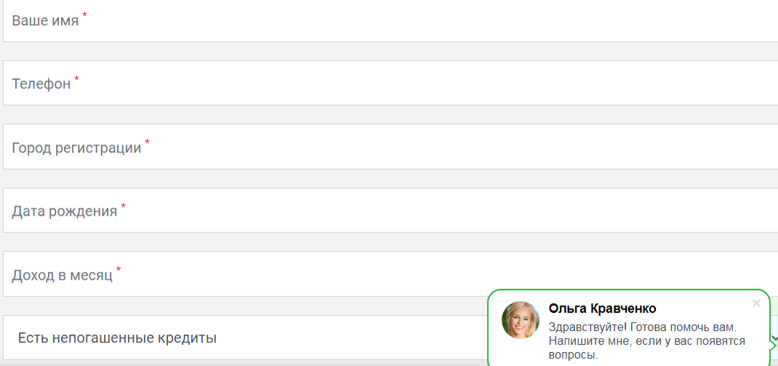Click Ольга Кравченко's avatar photo
The image size is (778, 366).
pyautogui.click(x=521, y=320)
